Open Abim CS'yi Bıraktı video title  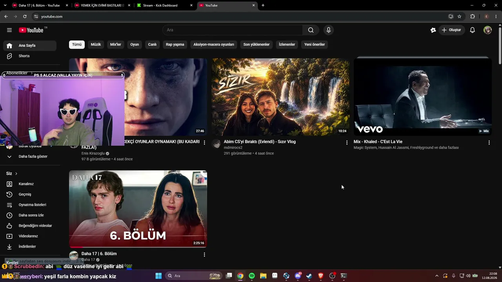[x=260, y=142]
